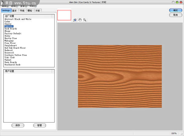
Task: Switch to the 木板 tab
Action: (x=37, y=10)
